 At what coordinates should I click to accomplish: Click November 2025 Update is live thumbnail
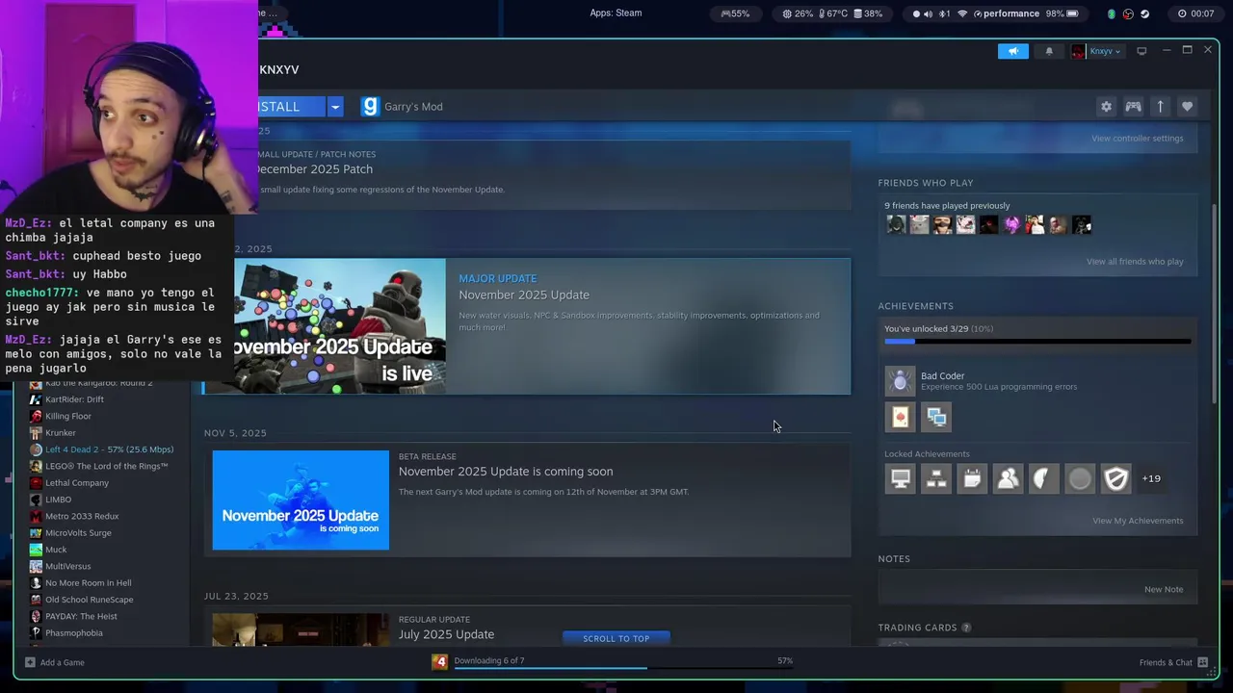pos(339,326)
